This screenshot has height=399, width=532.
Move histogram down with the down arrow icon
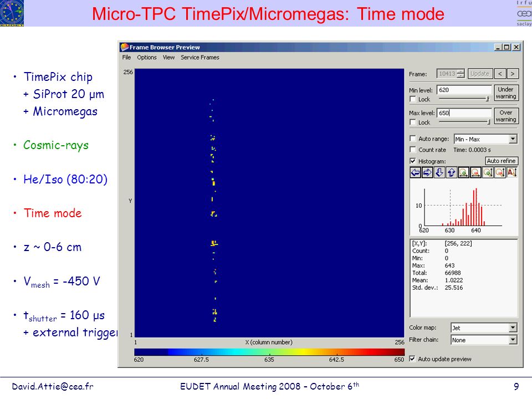(x=439, y=172)
